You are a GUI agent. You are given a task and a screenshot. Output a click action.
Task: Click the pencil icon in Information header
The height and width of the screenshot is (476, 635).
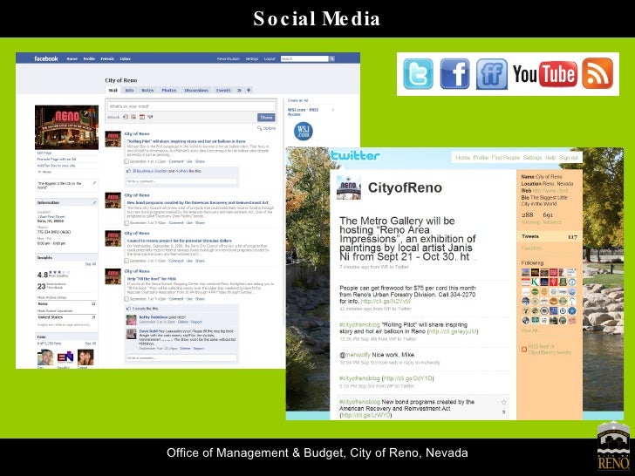94,202
